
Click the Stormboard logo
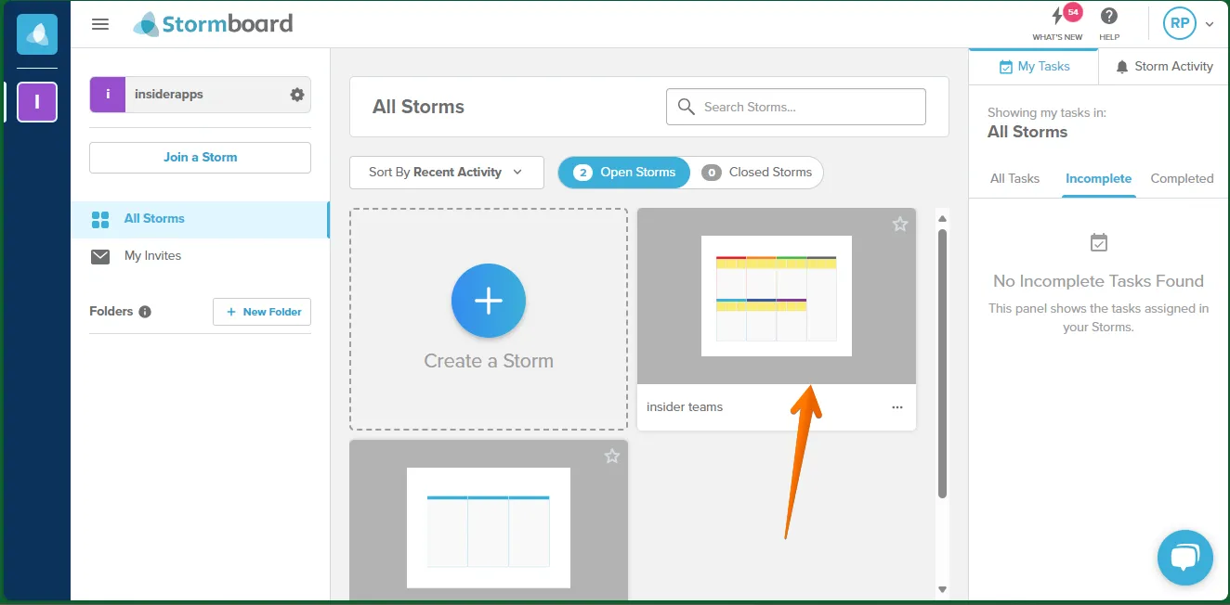(213, 24)
